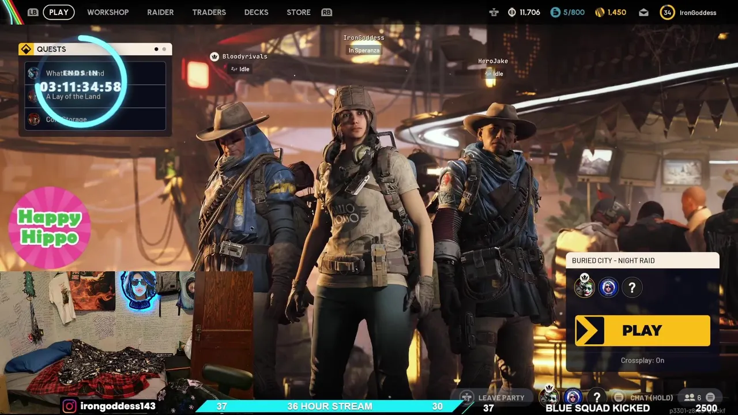Open the Cold Storage quest row

[95, 119]
